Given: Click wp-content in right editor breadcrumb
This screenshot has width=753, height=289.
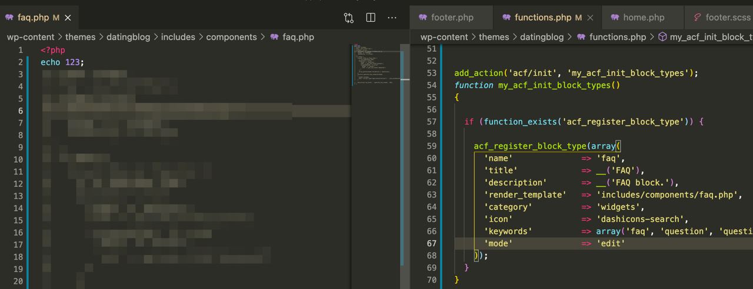Looking at the screenshot, I should coord(444,37).
